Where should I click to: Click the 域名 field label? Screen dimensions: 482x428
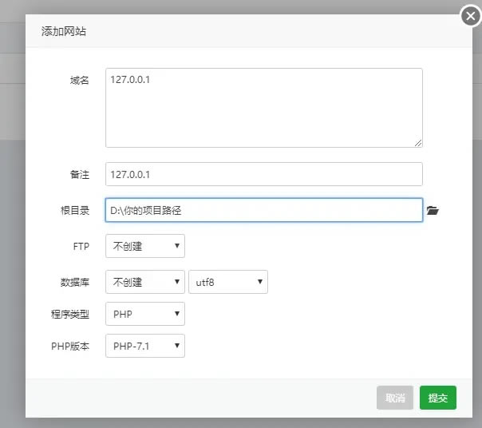pos(80,81)
